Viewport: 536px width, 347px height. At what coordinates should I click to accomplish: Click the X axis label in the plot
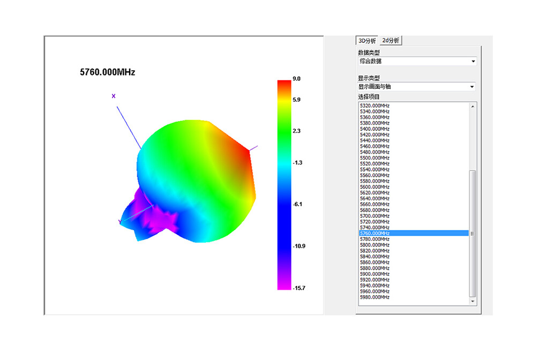(x=113, y=96)
